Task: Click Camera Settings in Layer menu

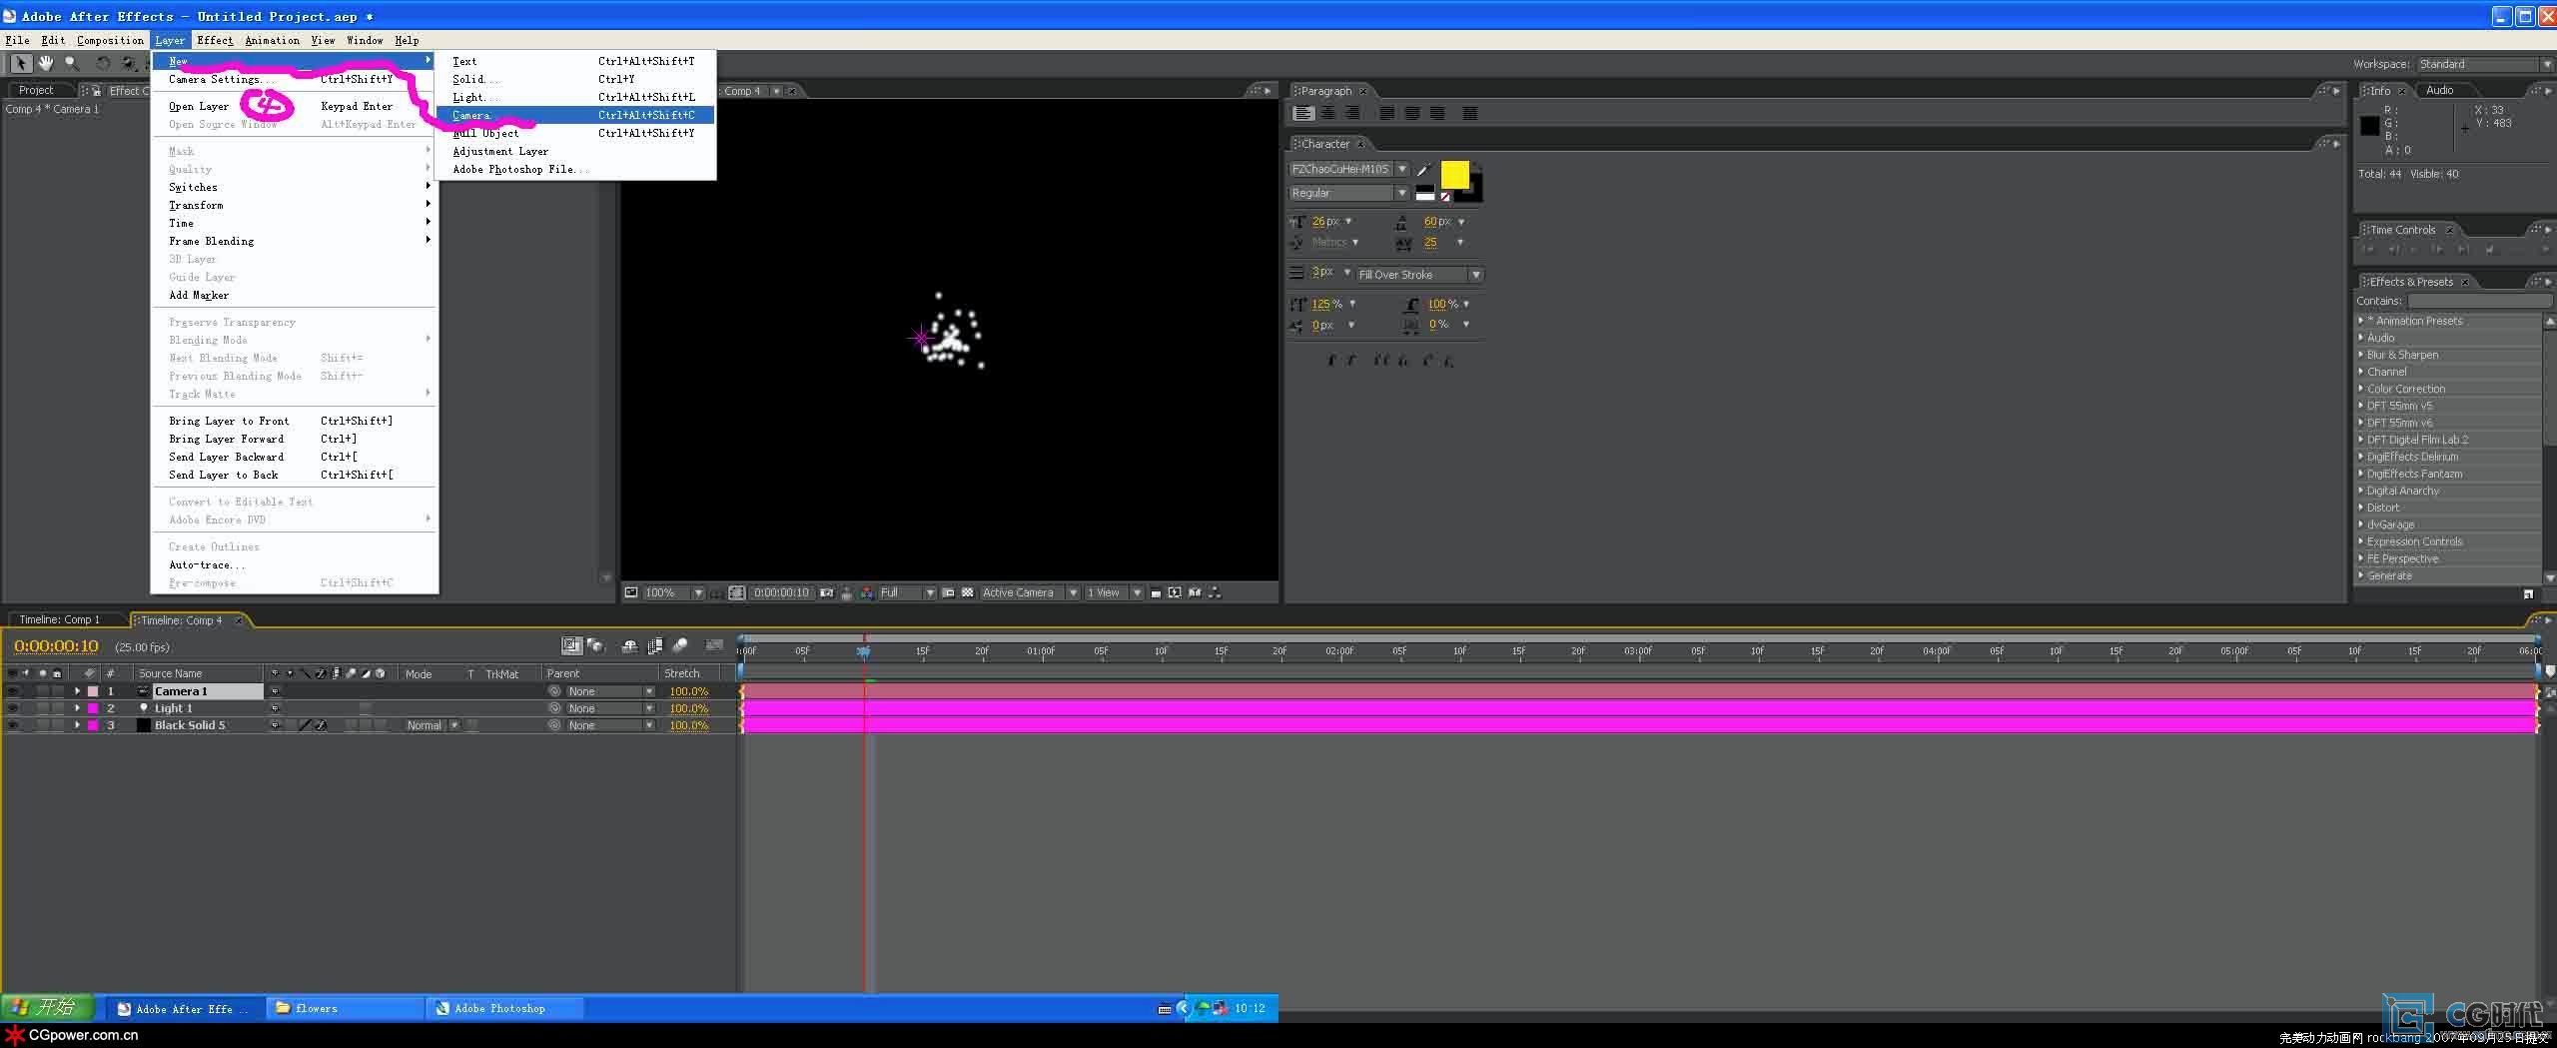Action: coord(294,79)
